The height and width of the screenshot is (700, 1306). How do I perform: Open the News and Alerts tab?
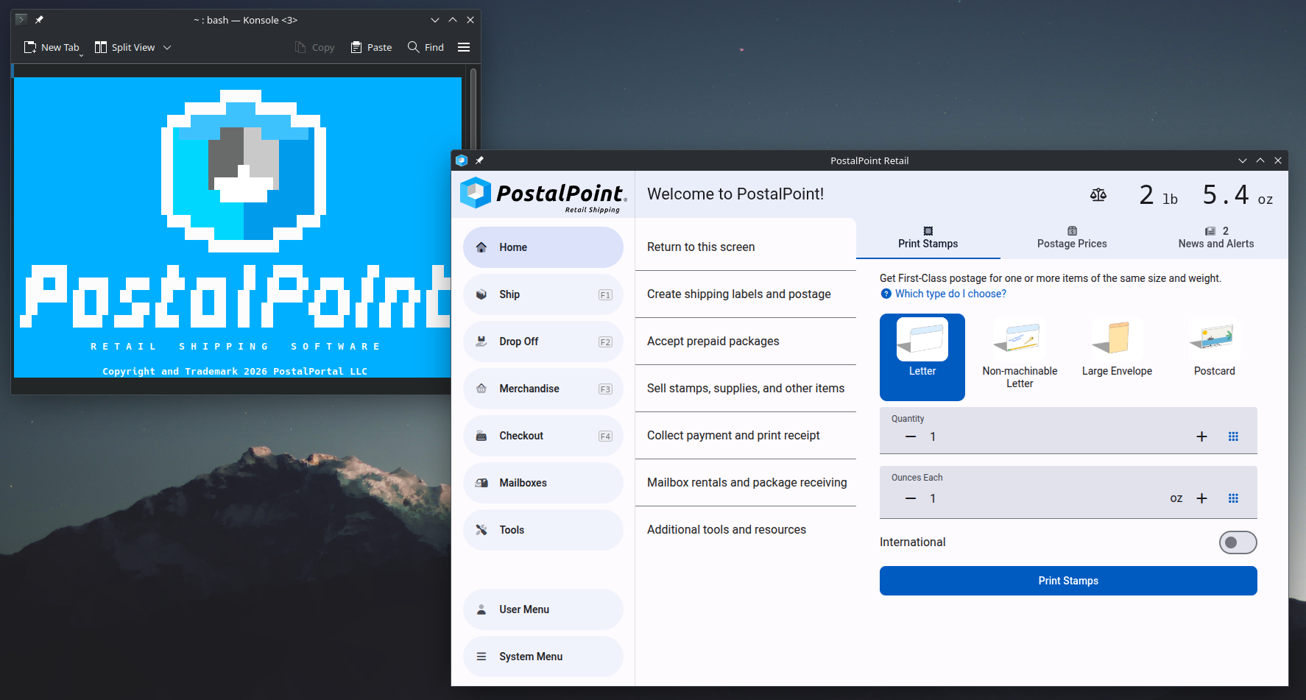coord(1215,237)
